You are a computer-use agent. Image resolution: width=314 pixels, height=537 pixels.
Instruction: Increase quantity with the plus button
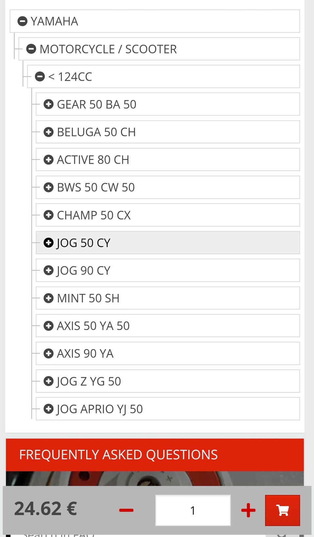pos(248,510)
